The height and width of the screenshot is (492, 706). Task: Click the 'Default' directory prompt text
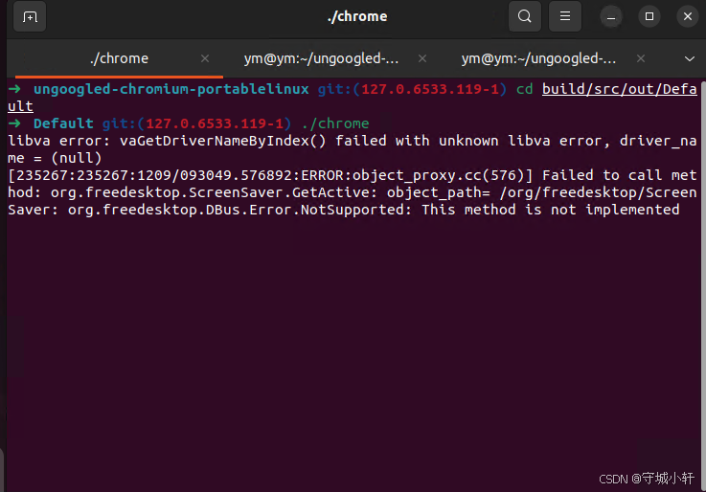tap(63, 123)
